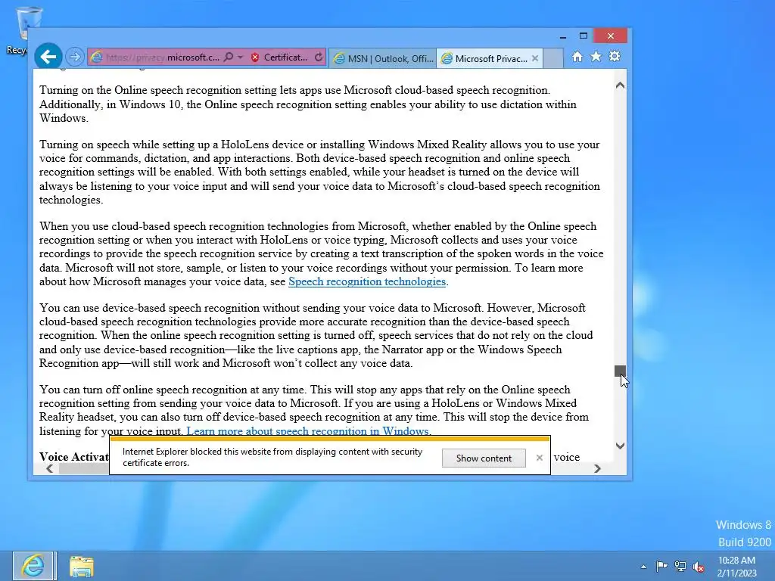Close the Microsoft Privacy tab
Viewport: 775px width, 581px height.
tap(535, 58)
